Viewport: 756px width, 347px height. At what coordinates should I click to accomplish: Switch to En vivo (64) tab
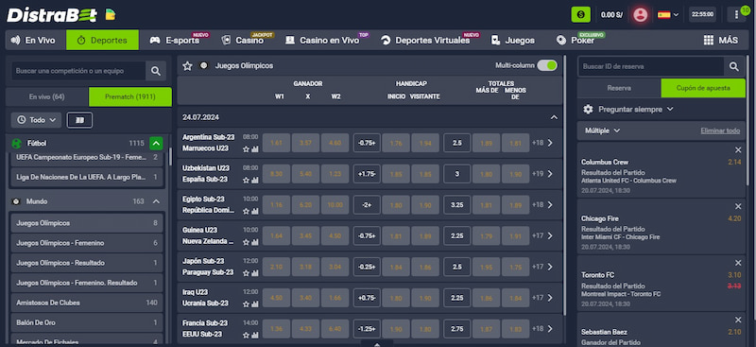tap(46, 97)
